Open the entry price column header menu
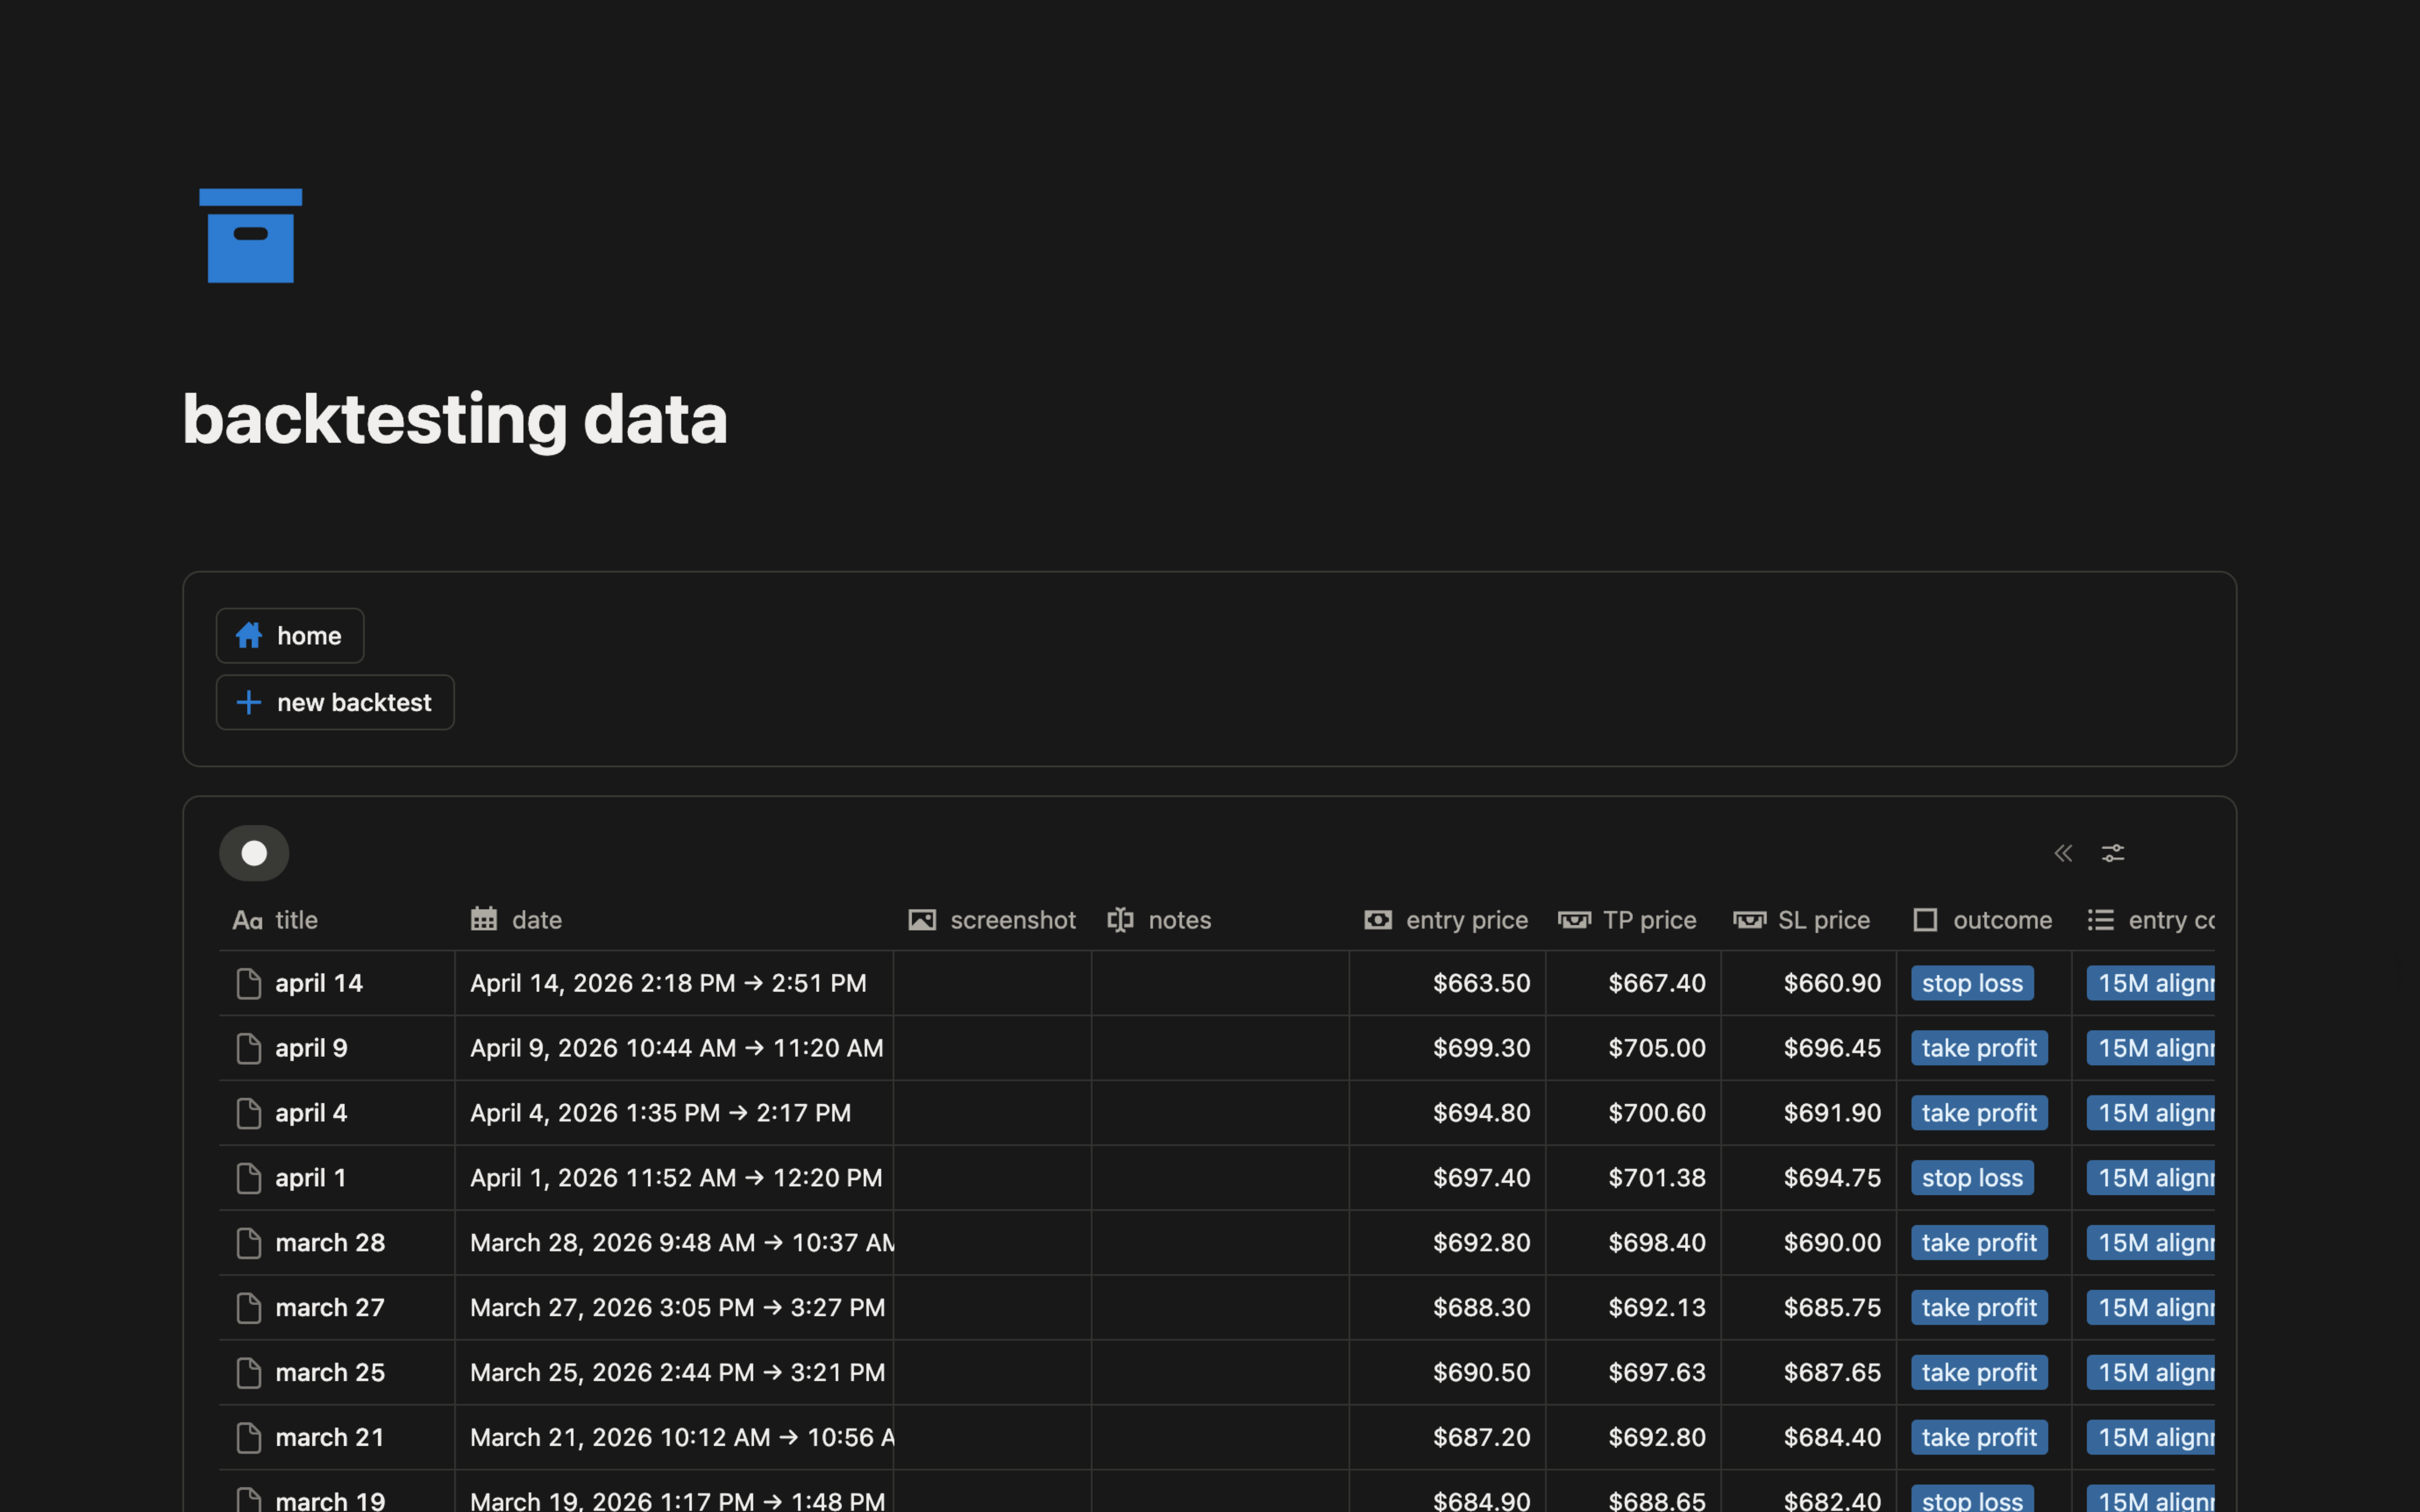This screenshot has height=1512, width=2420. pyautogui.click(x=1447, y=920)
